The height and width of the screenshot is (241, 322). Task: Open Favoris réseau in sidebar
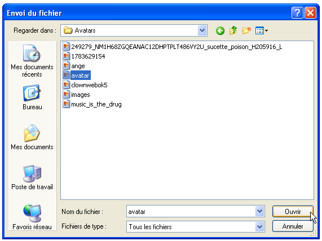point(32,217)
